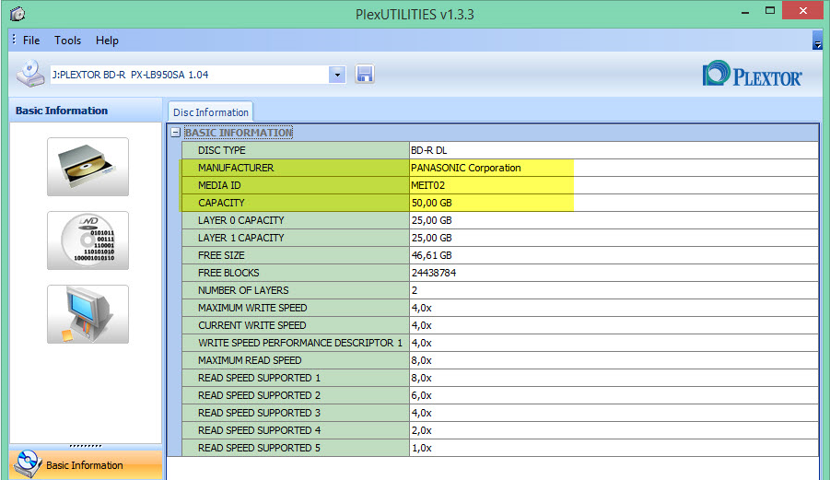Click the save floppy disk icon
Image resolution: width=830 pixels, height=480 pixels.
point(364,74)
